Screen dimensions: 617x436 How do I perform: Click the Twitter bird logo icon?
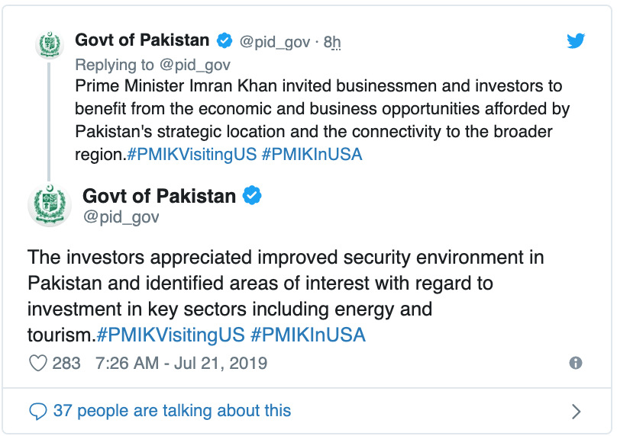575,41
